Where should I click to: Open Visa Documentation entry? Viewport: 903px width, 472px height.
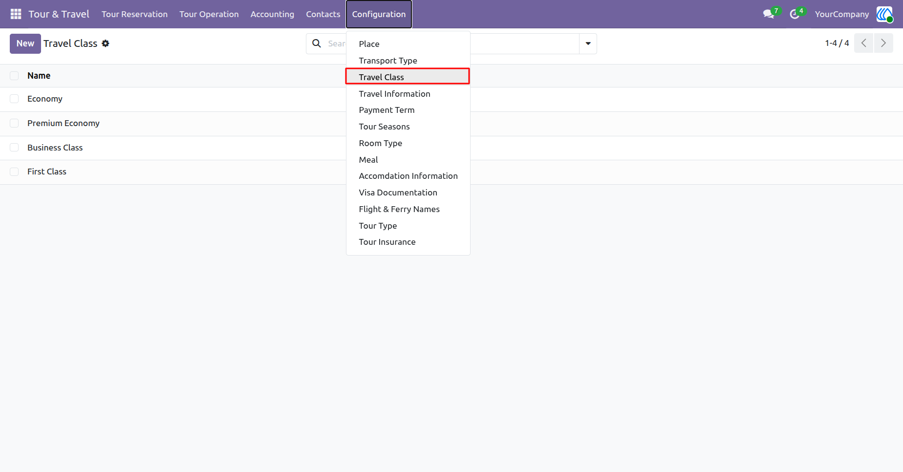408,193
